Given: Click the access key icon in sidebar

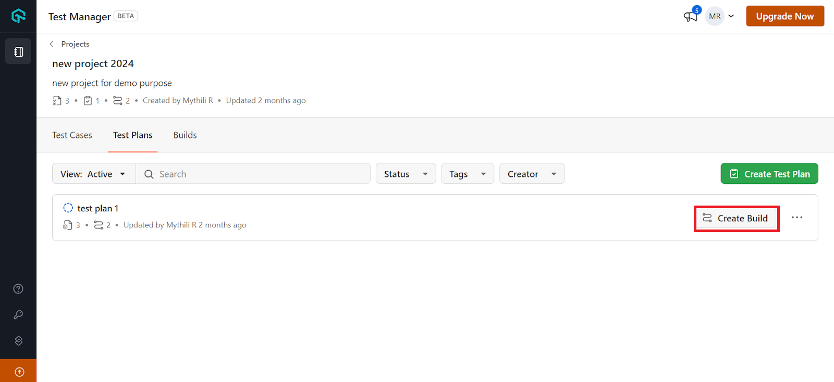Looking at the screenshot, I should pyautogui.click(x=18, y=315).
